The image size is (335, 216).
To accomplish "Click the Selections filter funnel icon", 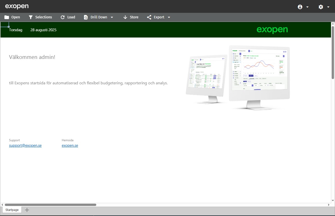I will [x=31, y=17].
